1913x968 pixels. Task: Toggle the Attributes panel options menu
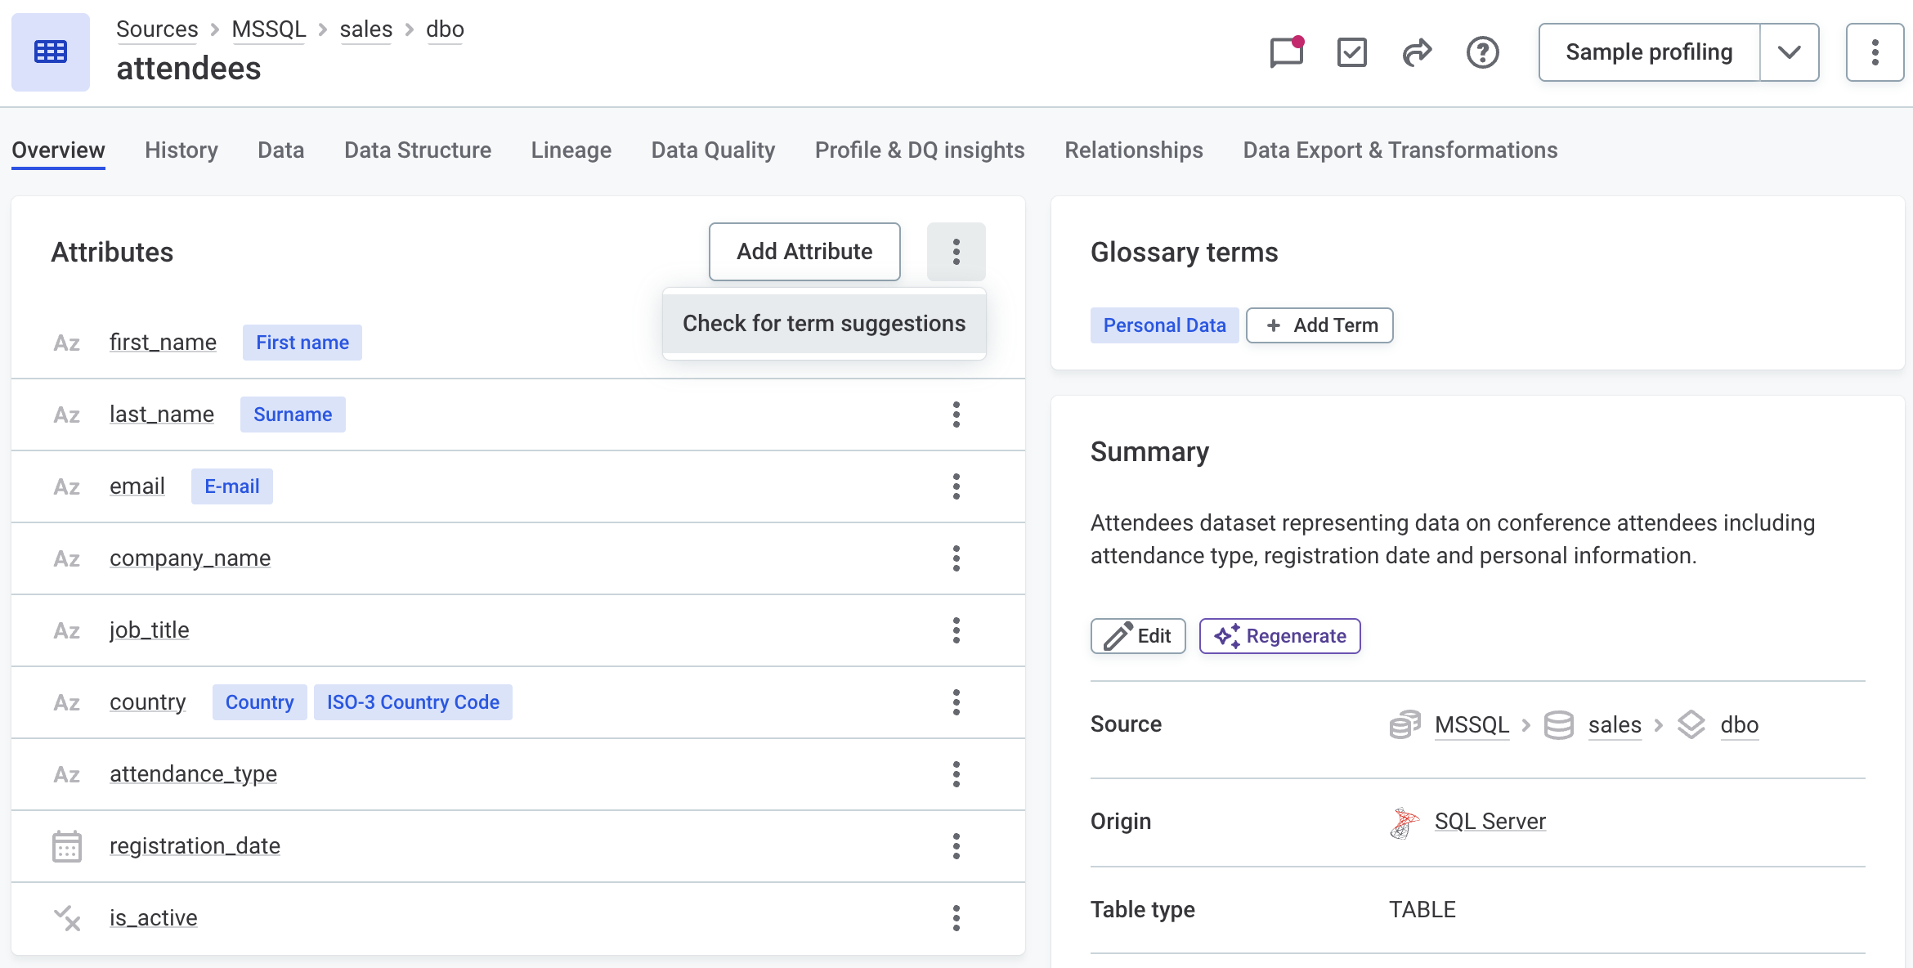pos(956,252)
